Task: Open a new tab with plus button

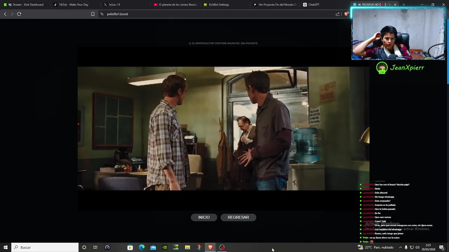Action: pos(404,5)
